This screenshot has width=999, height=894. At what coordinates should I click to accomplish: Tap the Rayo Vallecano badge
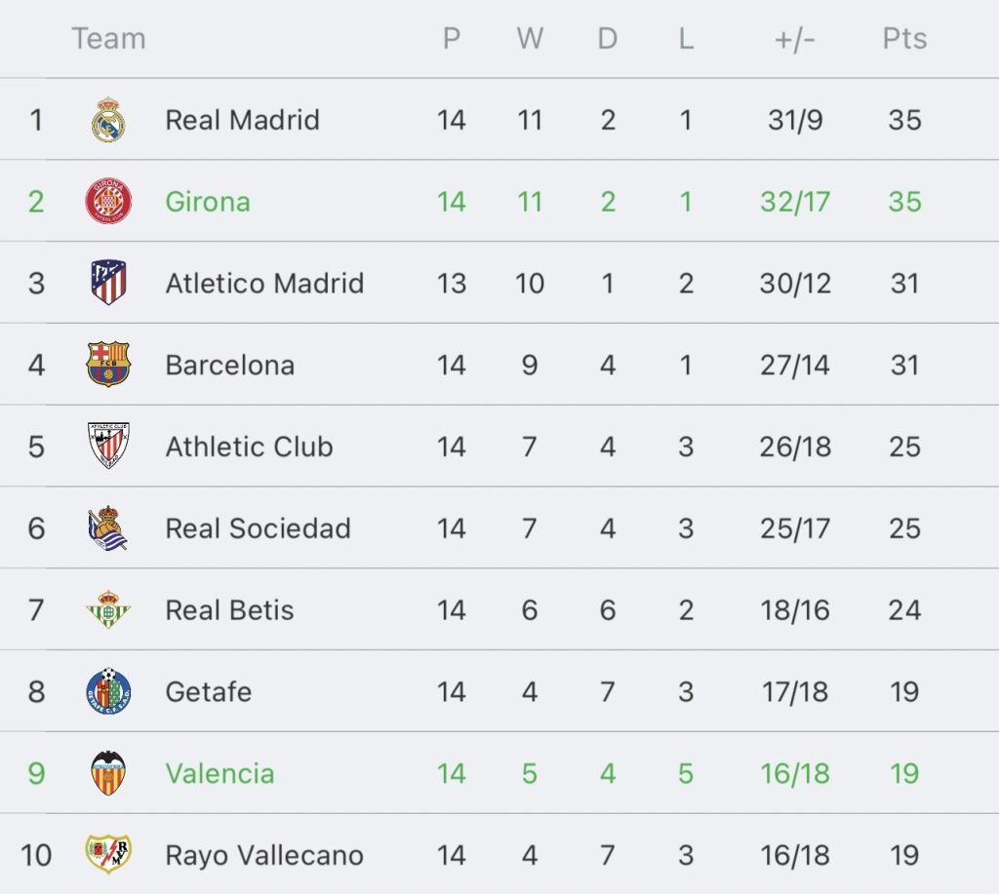pos(108,854)
